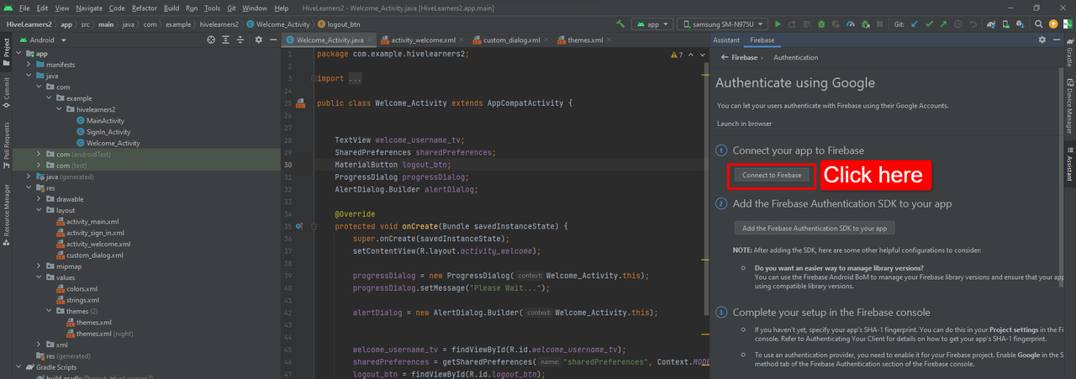Collapse the Gradle Scripts node

19,367
